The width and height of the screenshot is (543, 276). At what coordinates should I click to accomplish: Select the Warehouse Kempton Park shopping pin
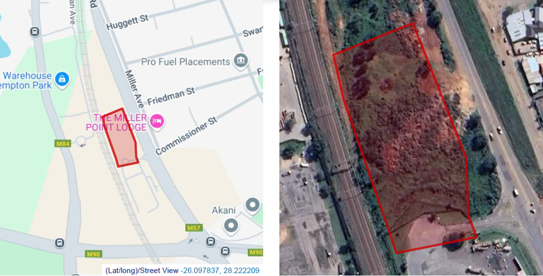tap(62, 79)
